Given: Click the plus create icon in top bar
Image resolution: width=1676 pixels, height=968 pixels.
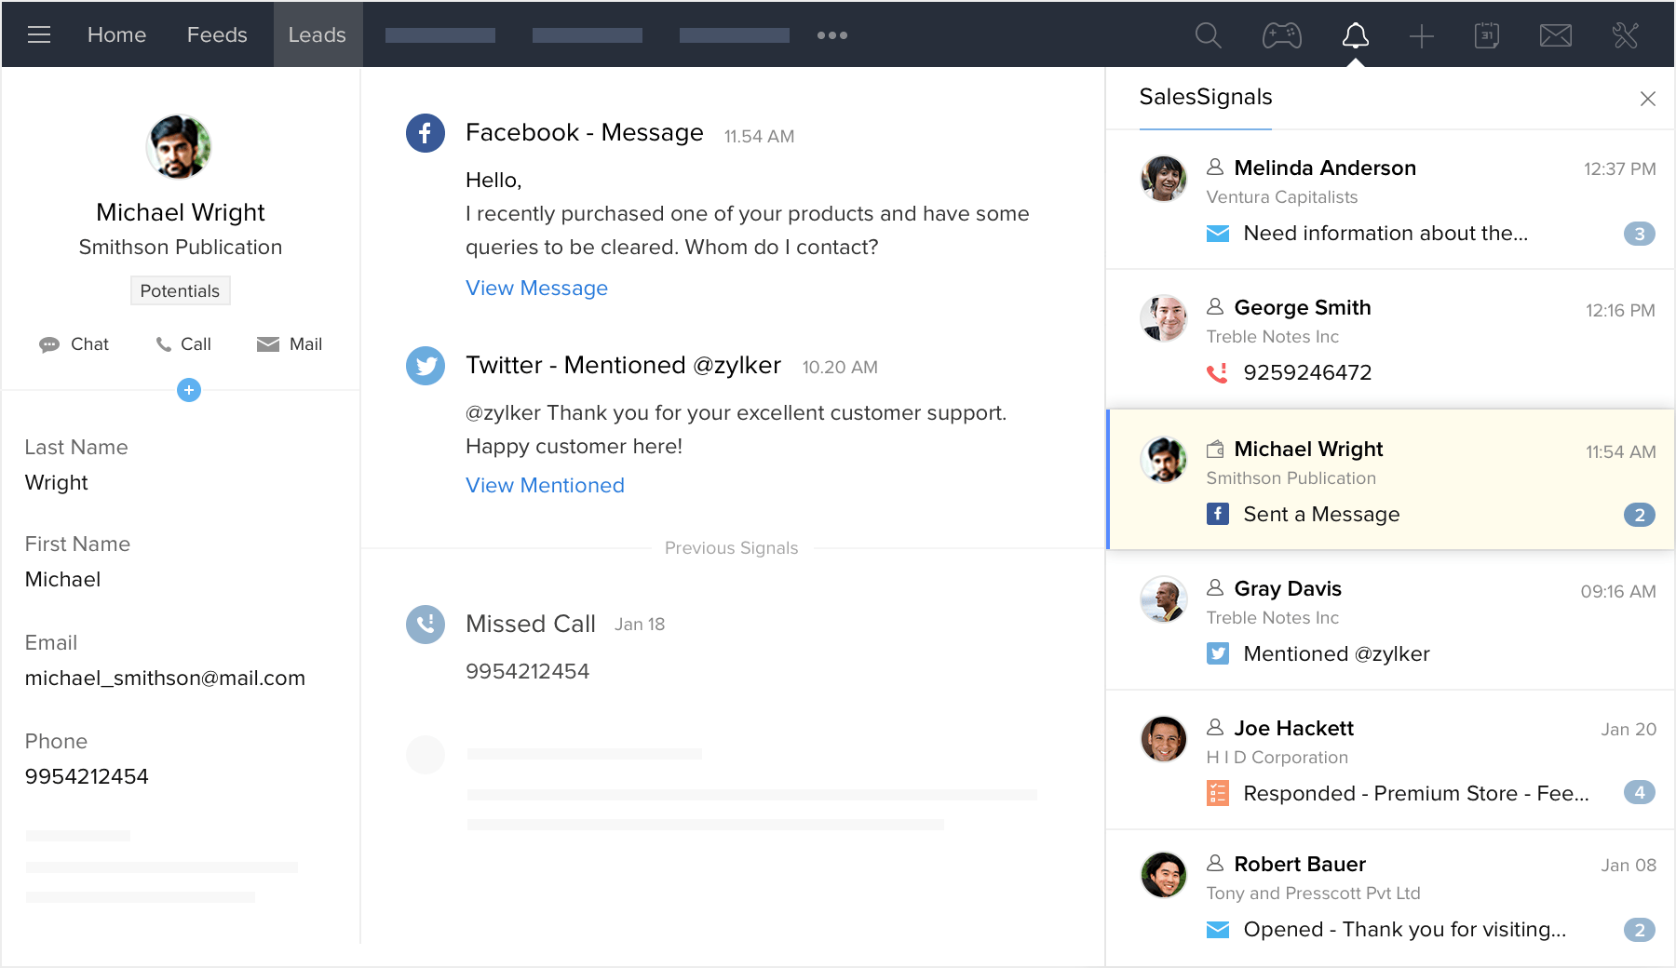Looking at the screenshot, I should [1421, 36].
